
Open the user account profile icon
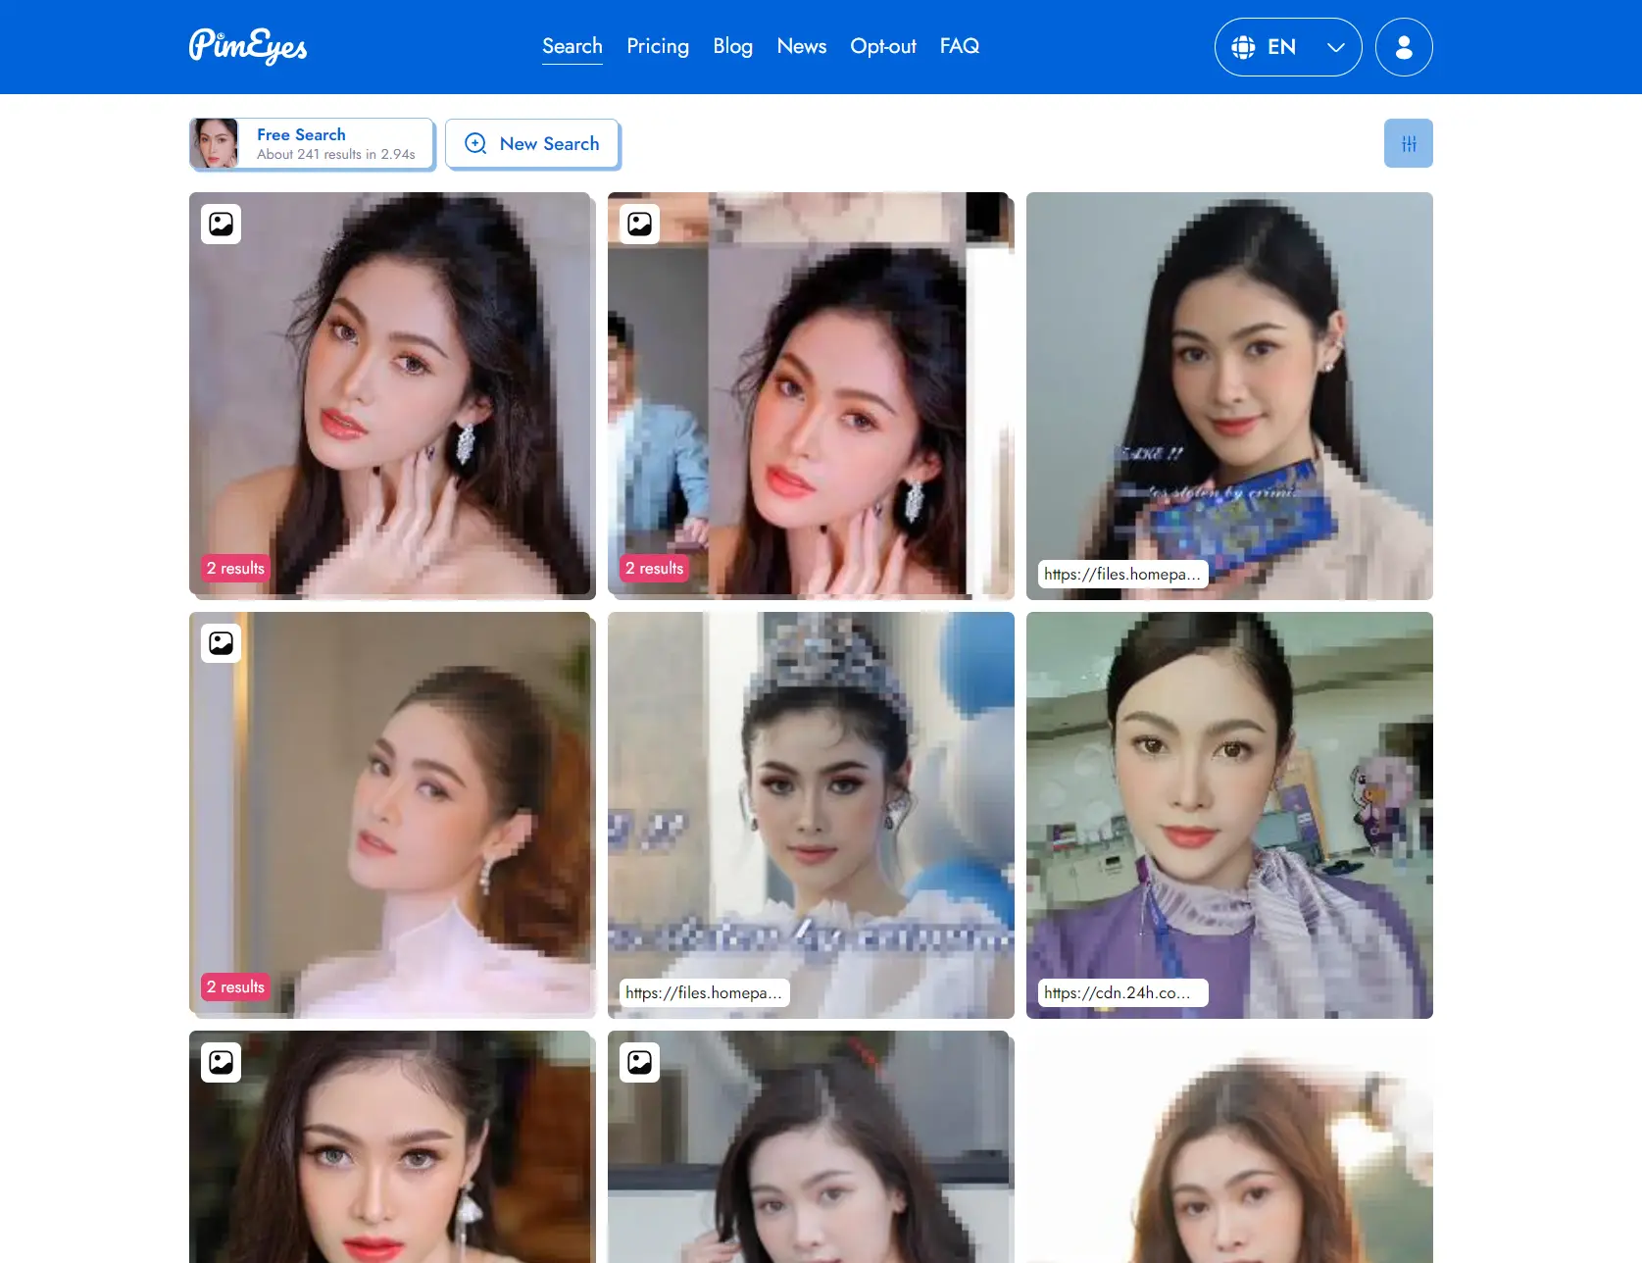point(1403,47)
